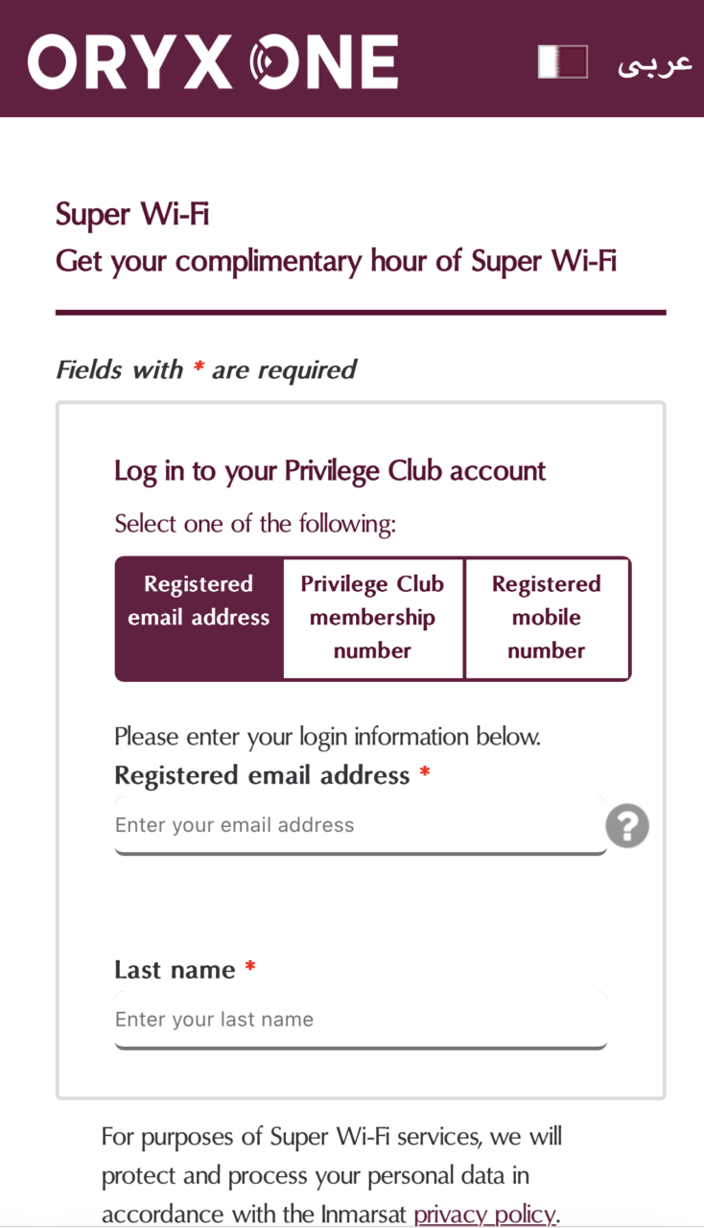
Task: Click the Select one of the following text
Action: [255, 524]
